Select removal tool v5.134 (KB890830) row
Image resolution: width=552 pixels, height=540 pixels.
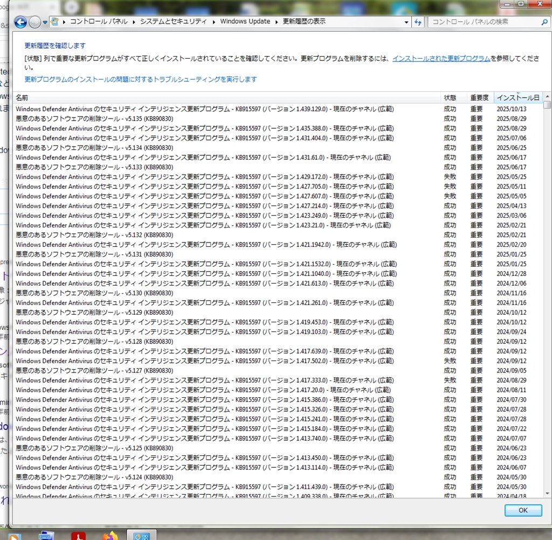coord(278,148)
